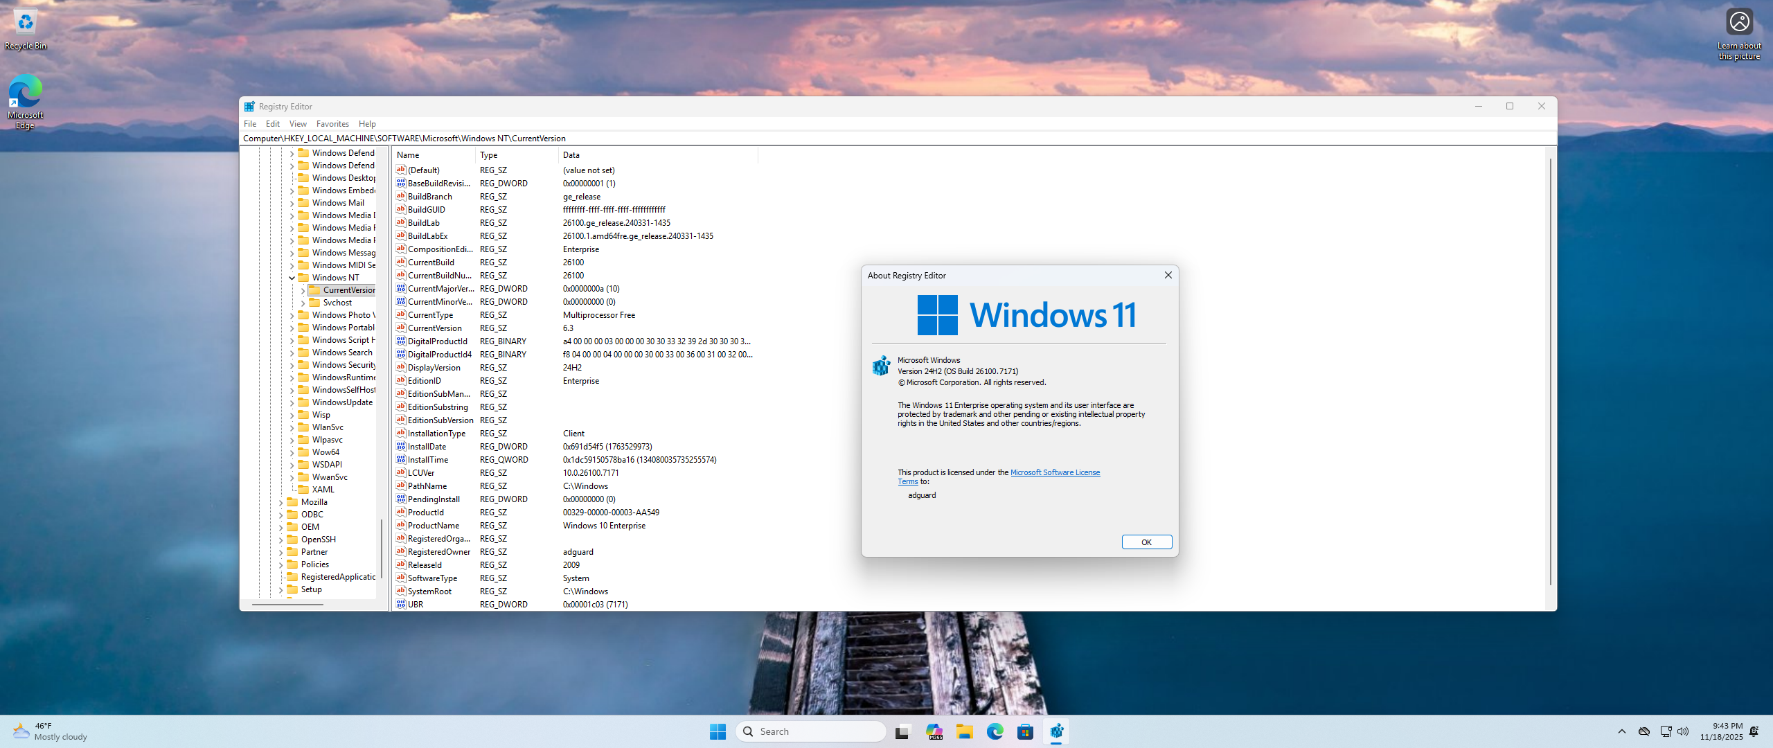Open File Explorer from the taskbar

(x=964, y=731)
